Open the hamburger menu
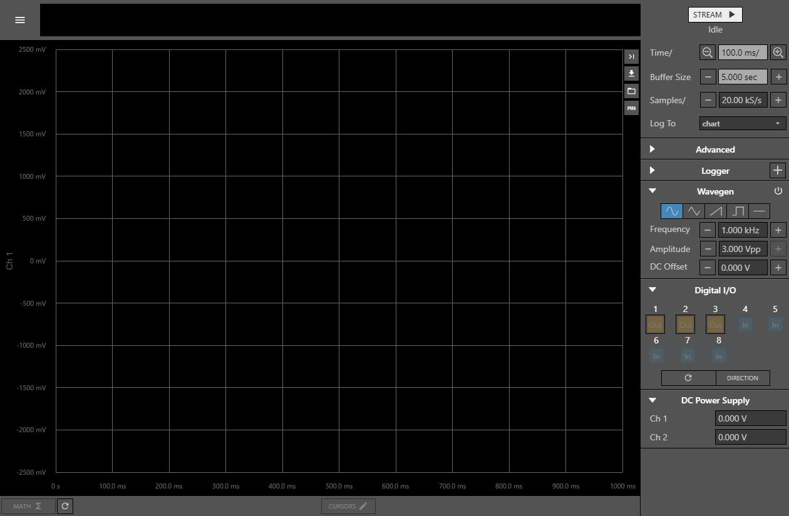Screen dimensions: 789x516 20,20
